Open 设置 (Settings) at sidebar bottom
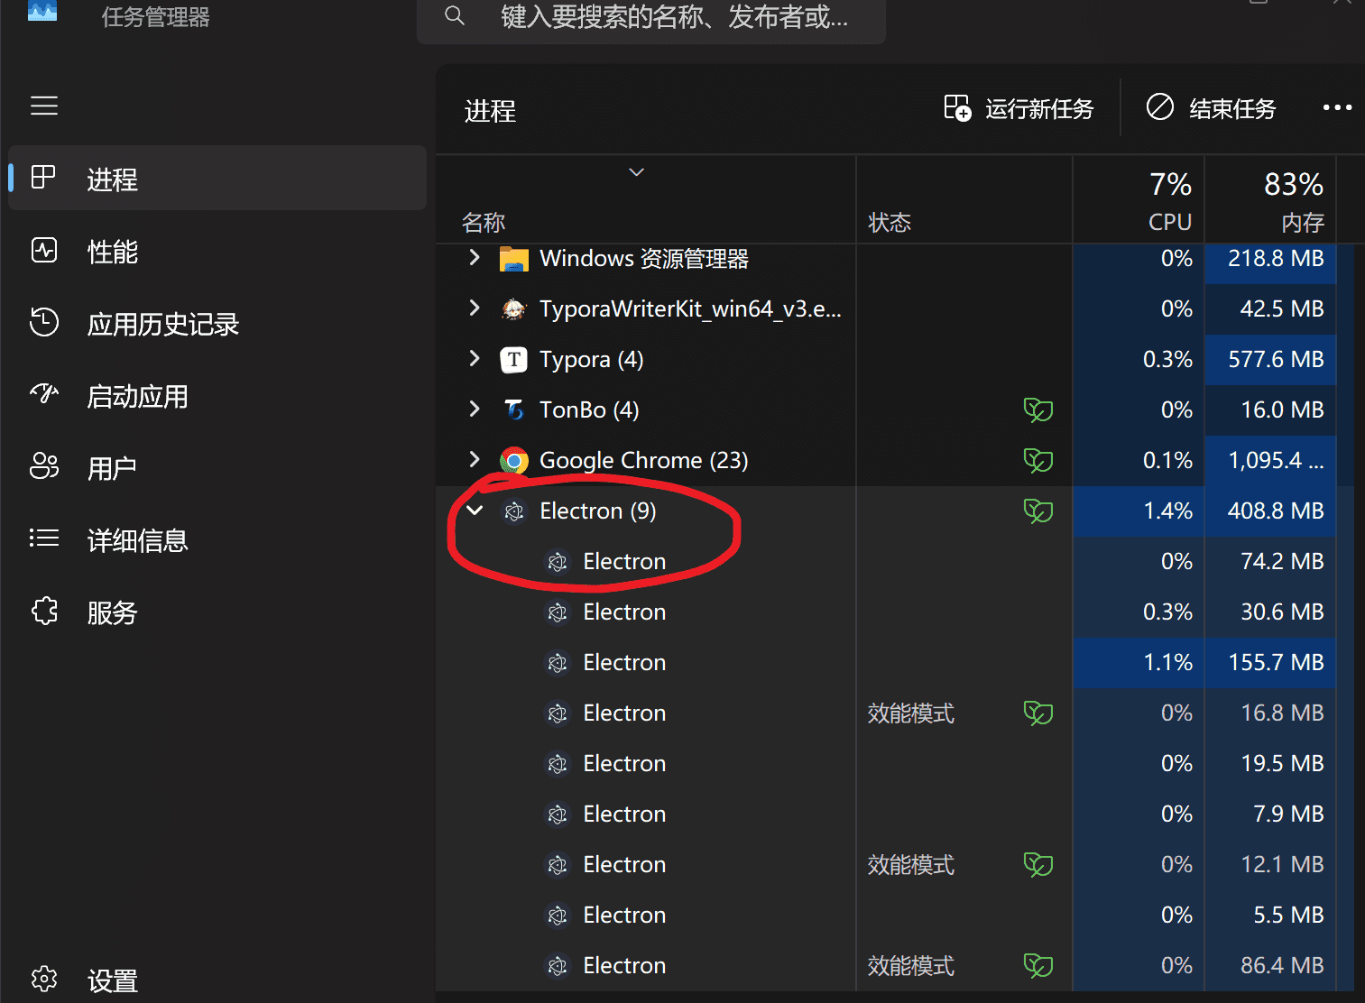The width and height of the screenshot is (1365, 1003). (x=217, y=980)
